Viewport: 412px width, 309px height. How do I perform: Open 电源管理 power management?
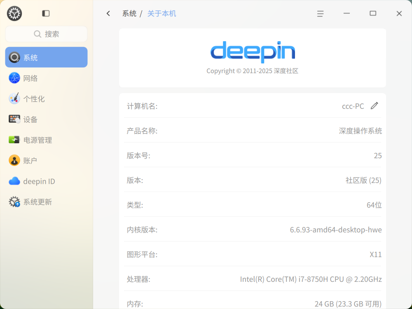46,140
